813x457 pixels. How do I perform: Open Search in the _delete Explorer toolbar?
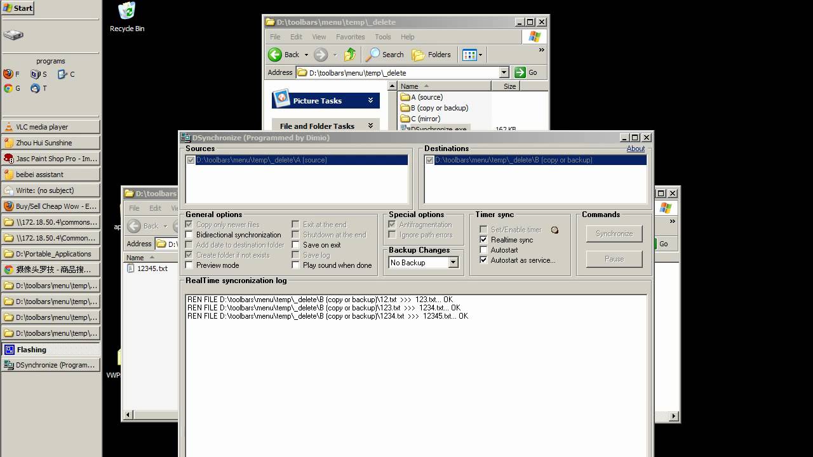click(x=385, y=55)
